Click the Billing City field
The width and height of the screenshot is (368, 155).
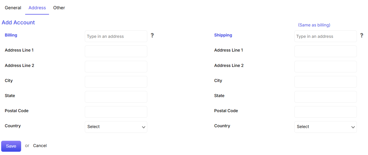116,82
